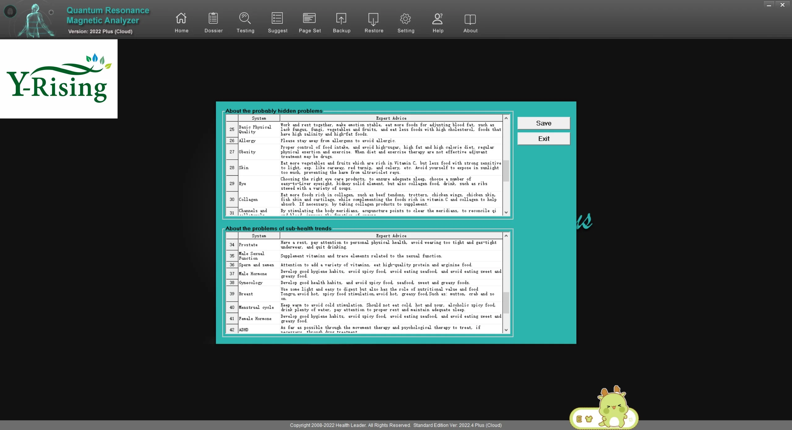
Task: Open the Help person icon
Action: (x=437, y=19)
